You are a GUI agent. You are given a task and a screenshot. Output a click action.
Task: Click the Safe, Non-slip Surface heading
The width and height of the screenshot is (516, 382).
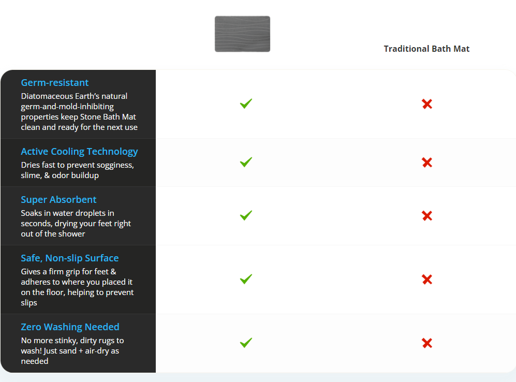(70, 258)
